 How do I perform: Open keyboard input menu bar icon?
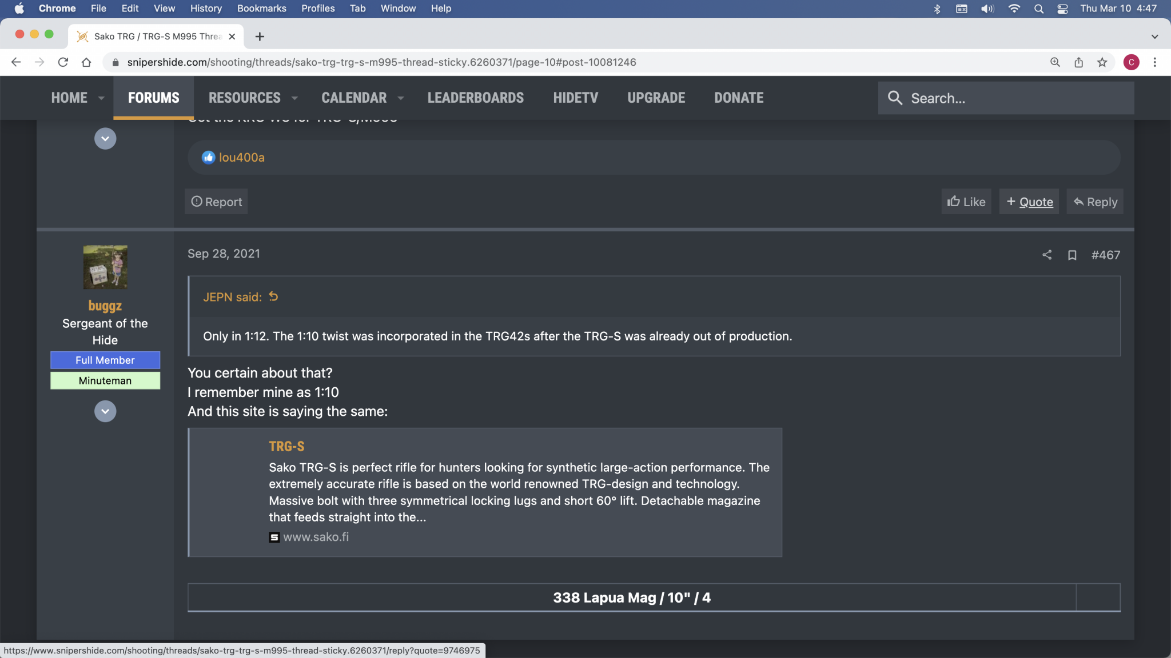pos(962,9)
